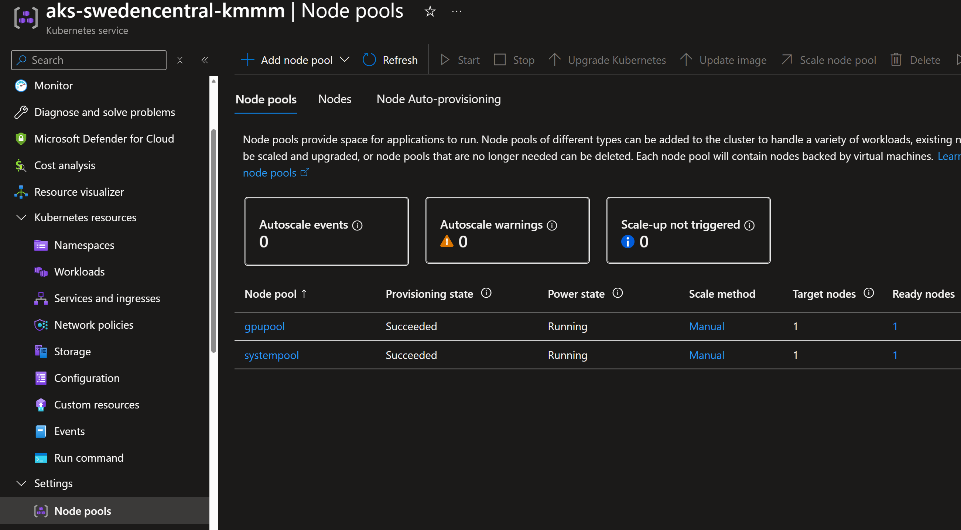This screenshot has height=530, width=961.
Task: Click the sidebar vertical scrollbar
Action: point(213,224)
